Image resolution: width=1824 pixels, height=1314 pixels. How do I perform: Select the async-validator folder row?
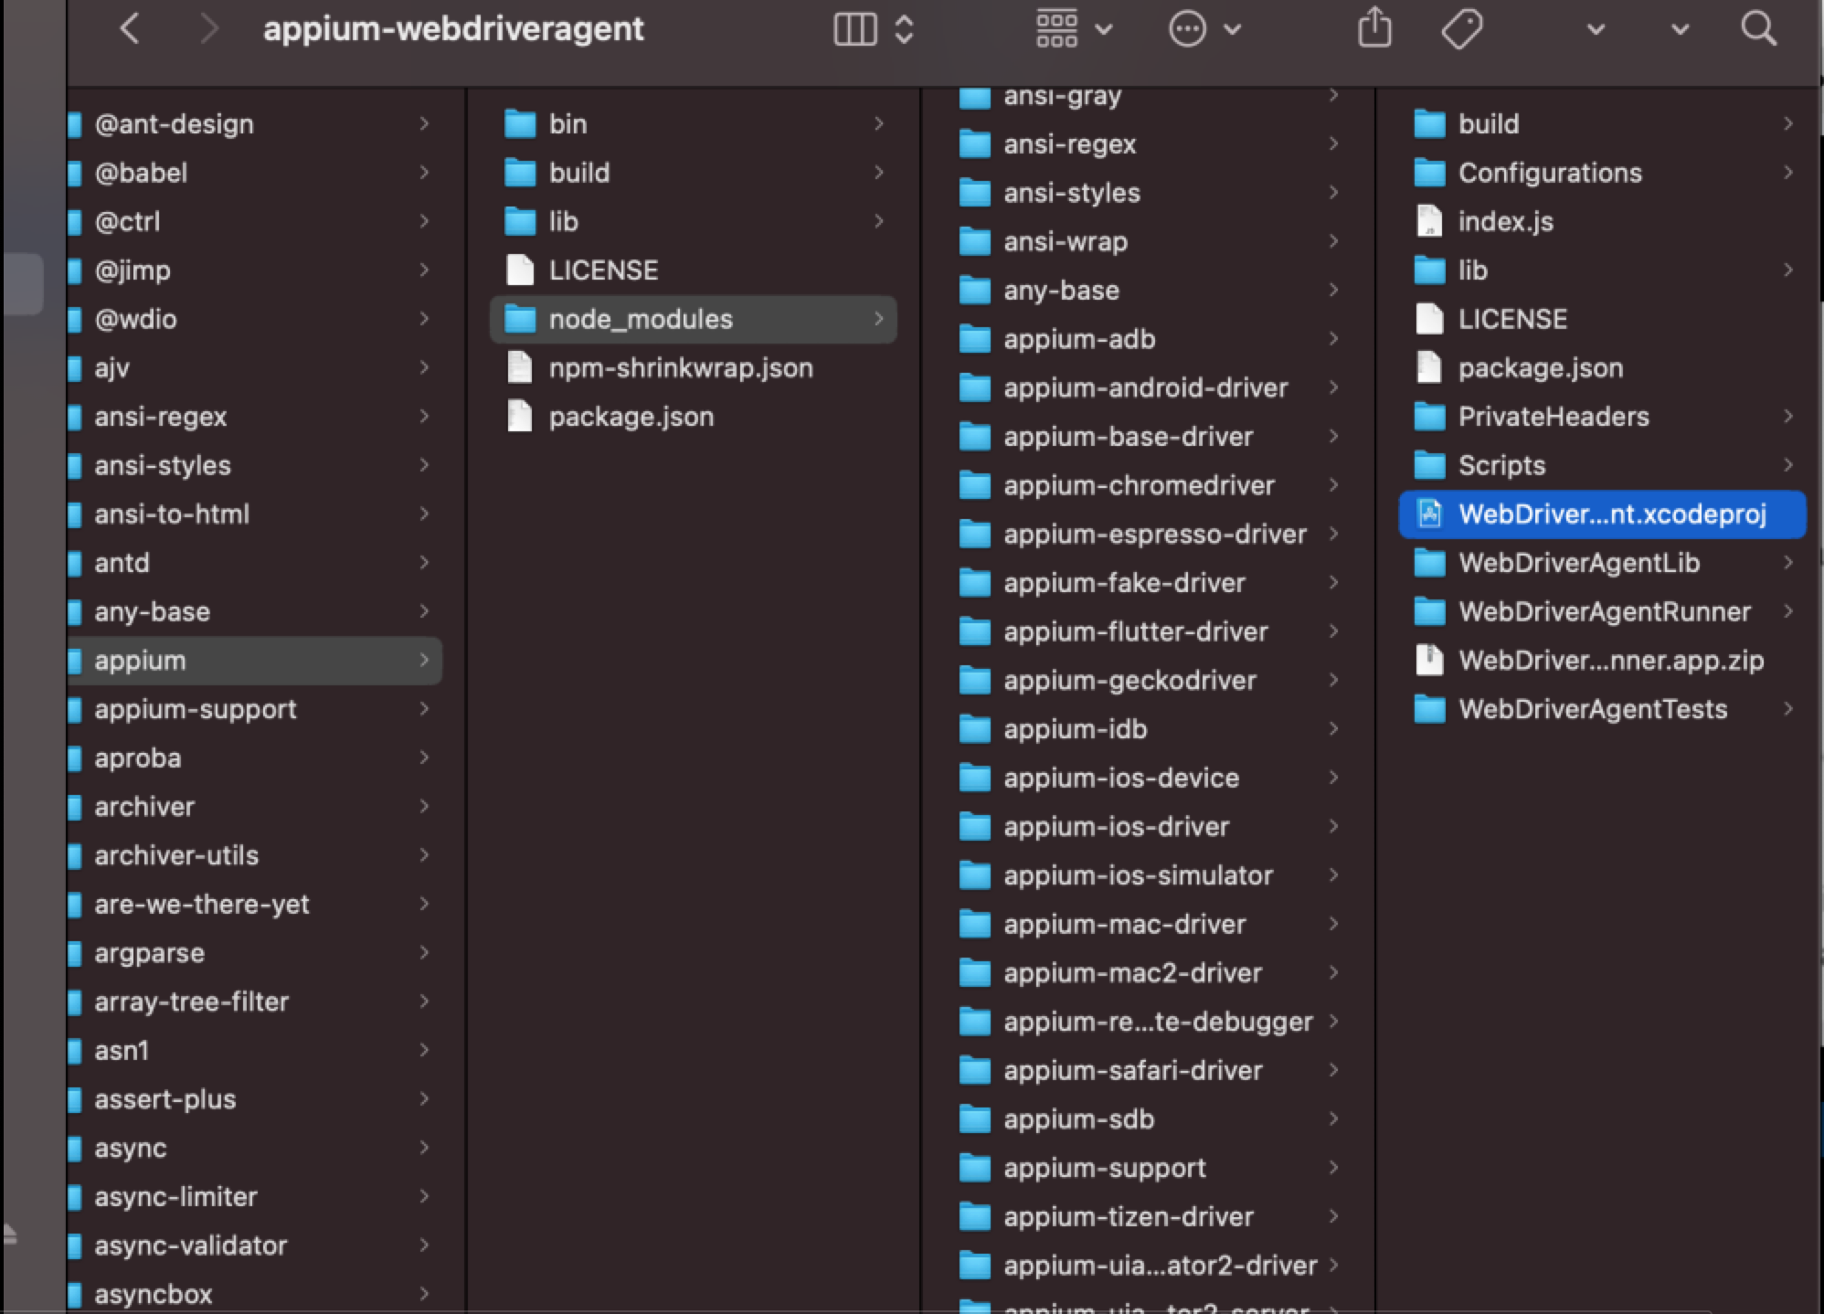click(255, 1245)
